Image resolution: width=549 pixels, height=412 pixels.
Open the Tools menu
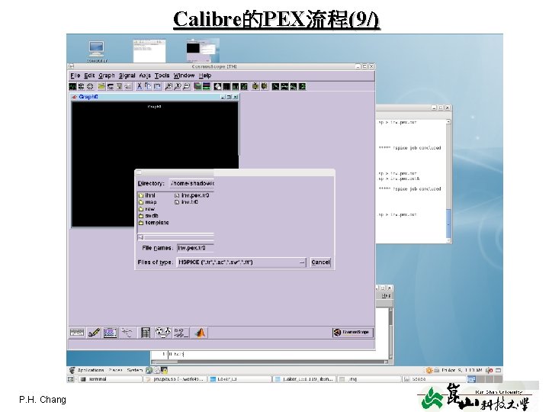point(162,76)
